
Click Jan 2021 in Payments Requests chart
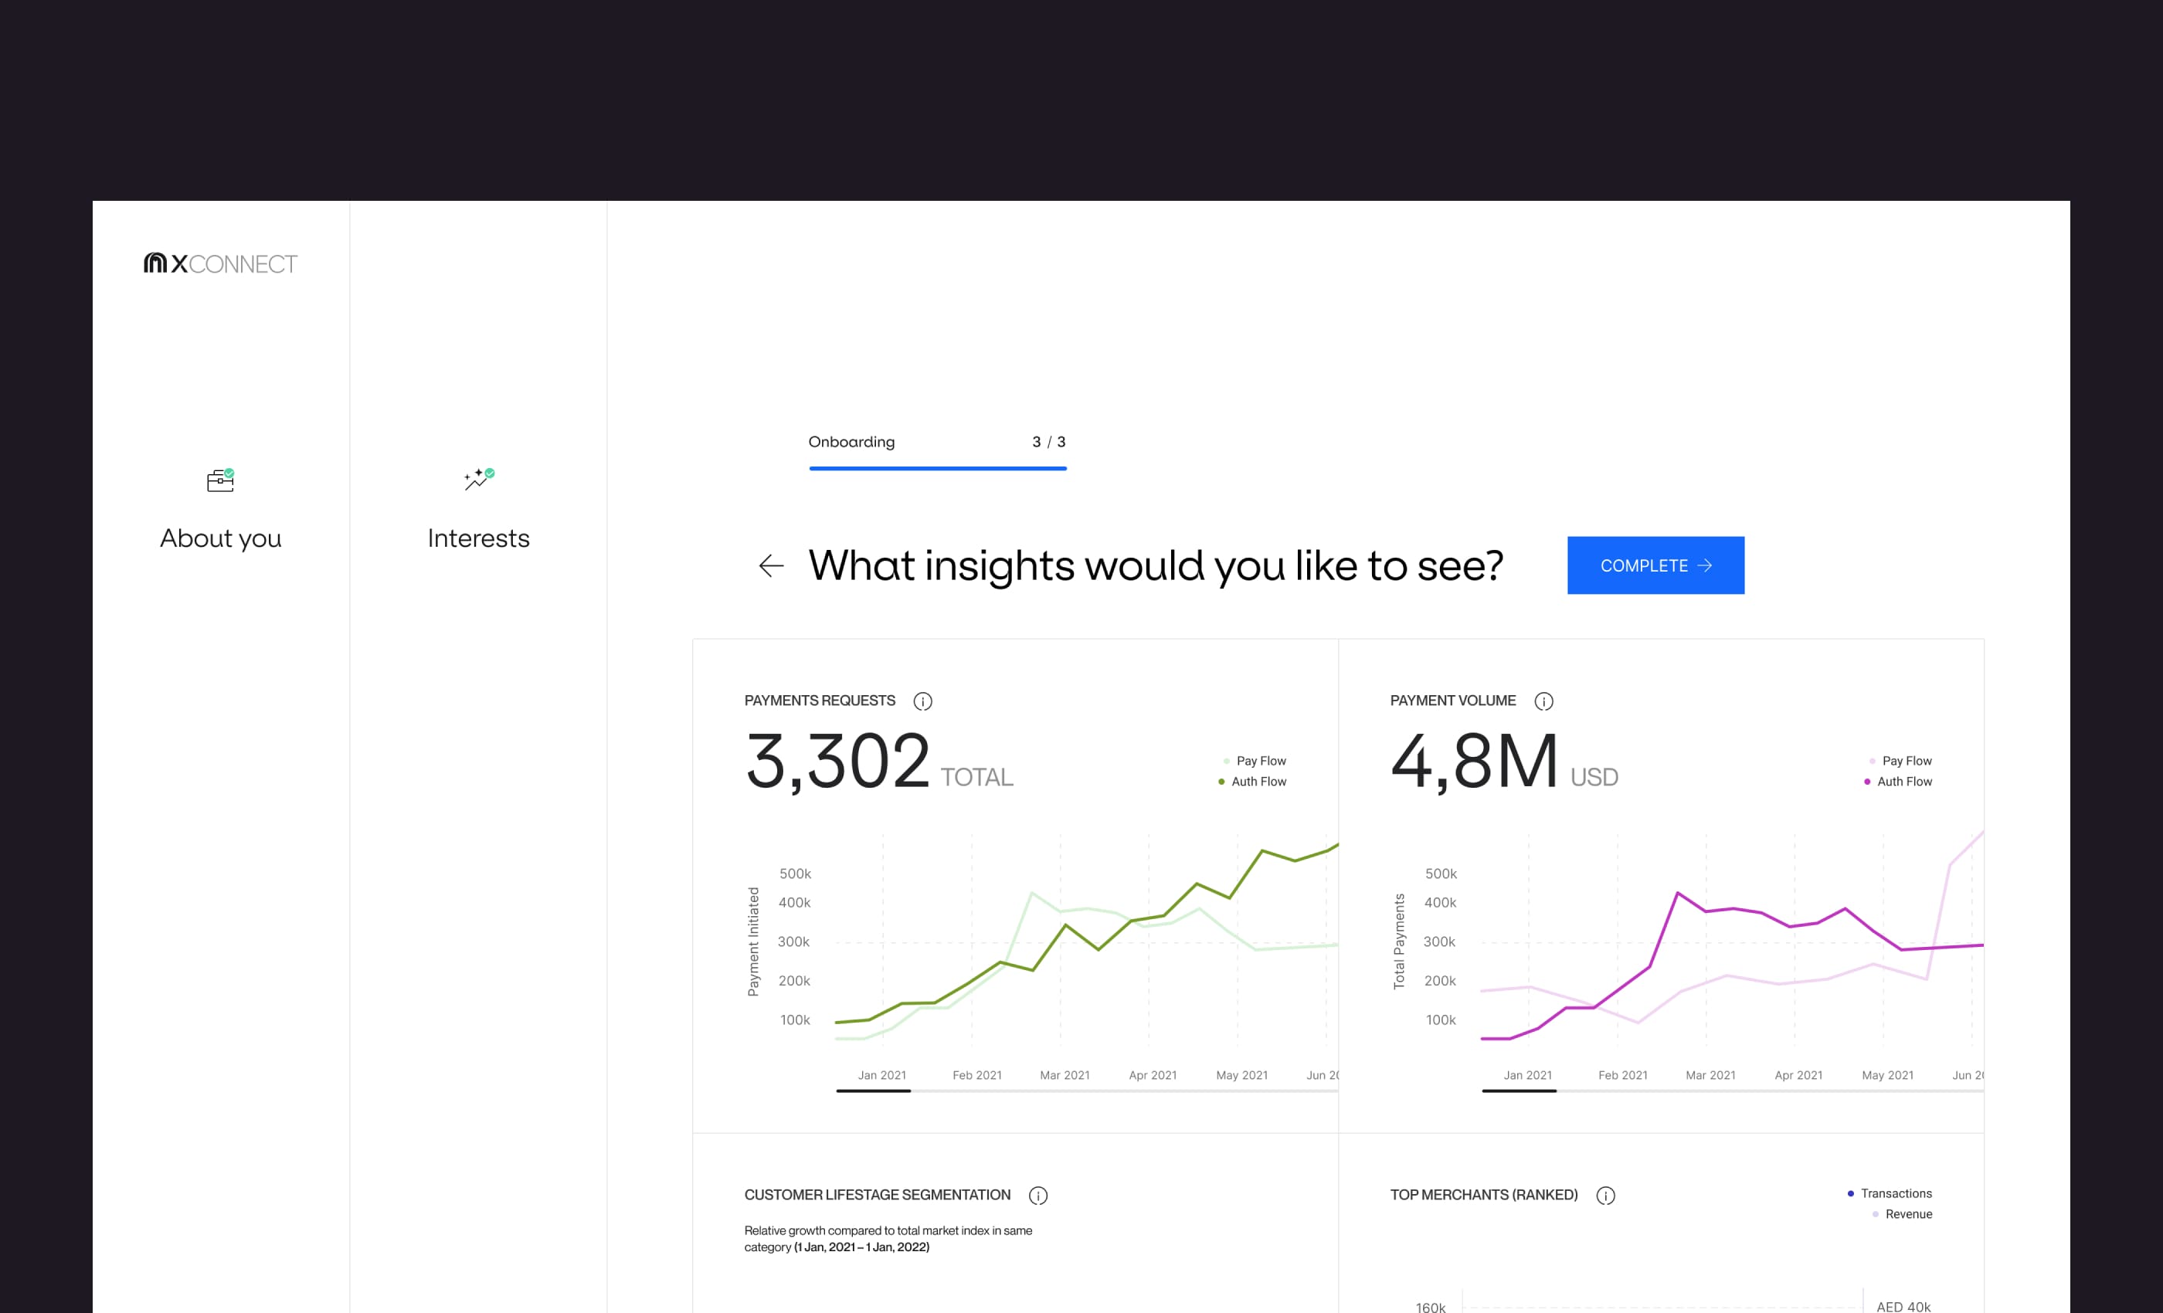(881, 1075)
